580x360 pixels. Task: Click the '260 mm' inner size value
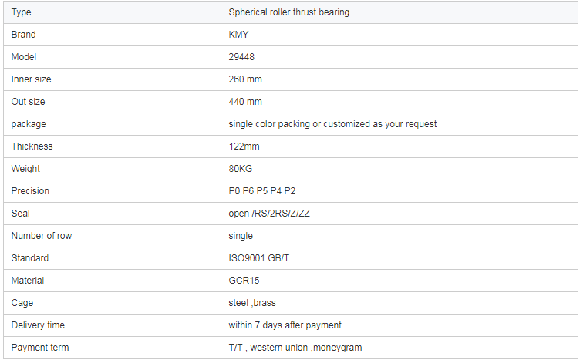point(245,79)
